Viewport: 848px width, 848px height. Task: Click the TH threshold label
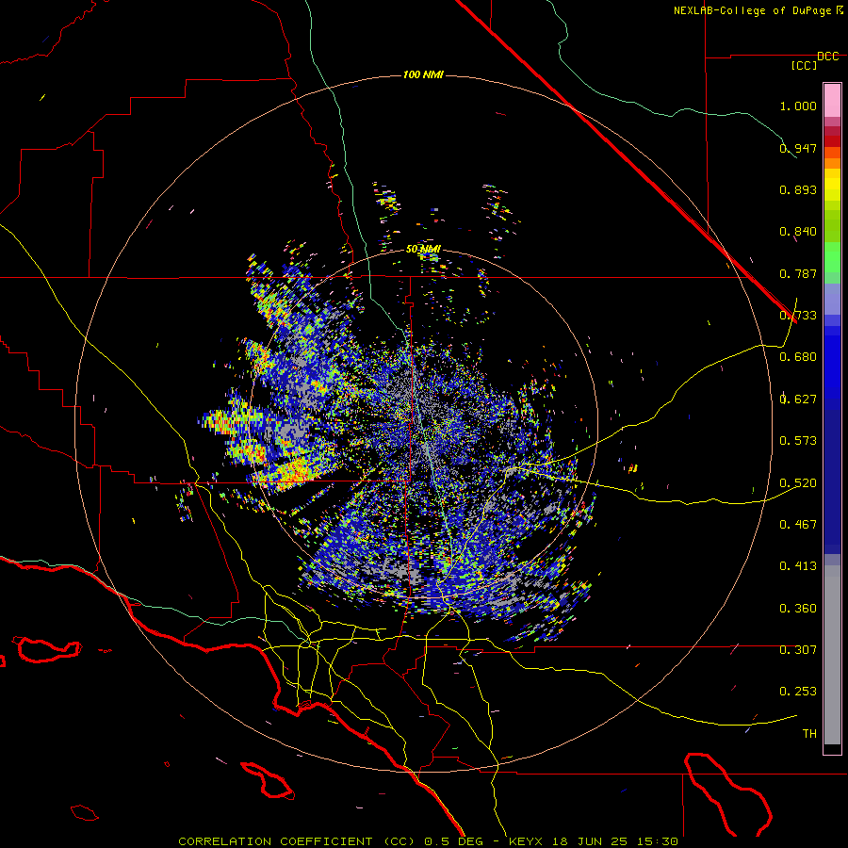[809, 734]
